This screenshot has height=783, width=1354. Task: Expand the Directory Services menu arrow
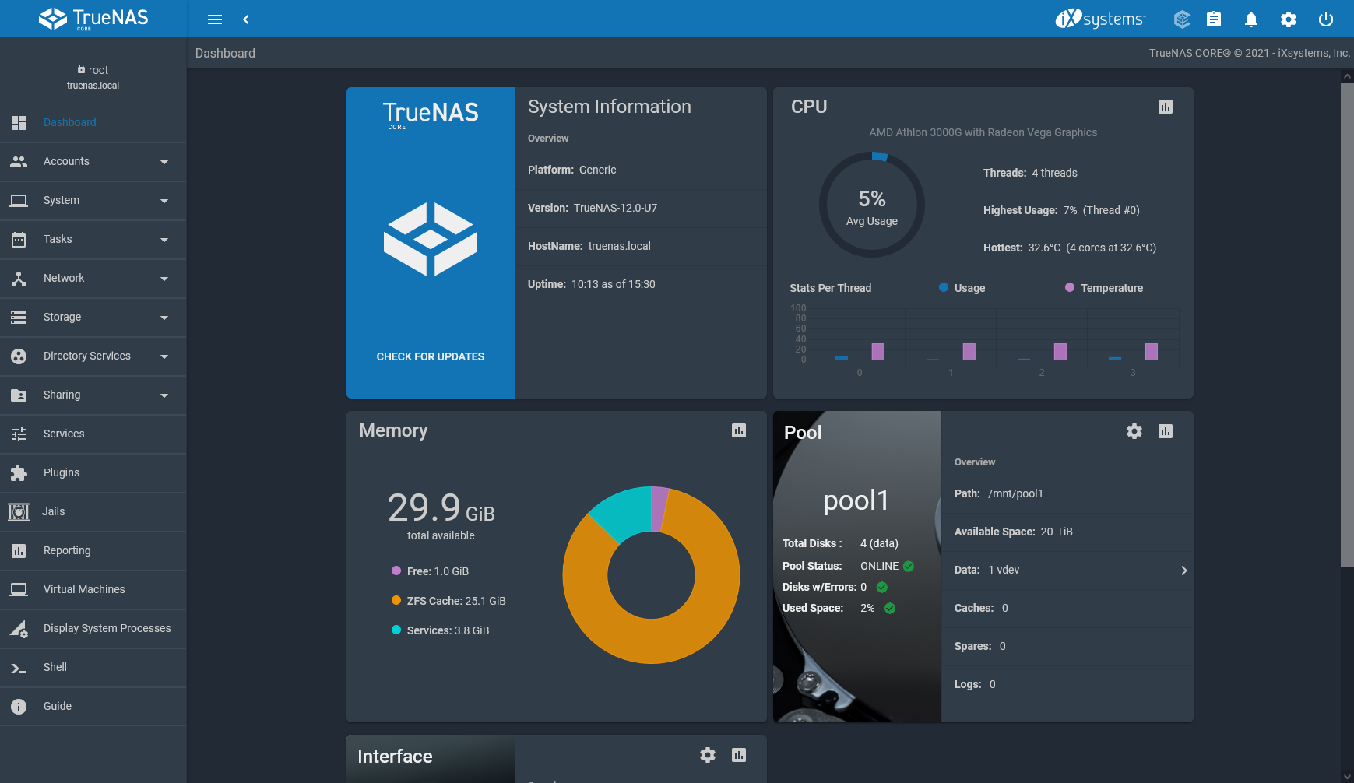pos(164,356)
